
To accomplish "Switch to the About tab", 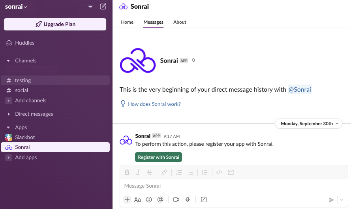I will click(x=180, y=22).
